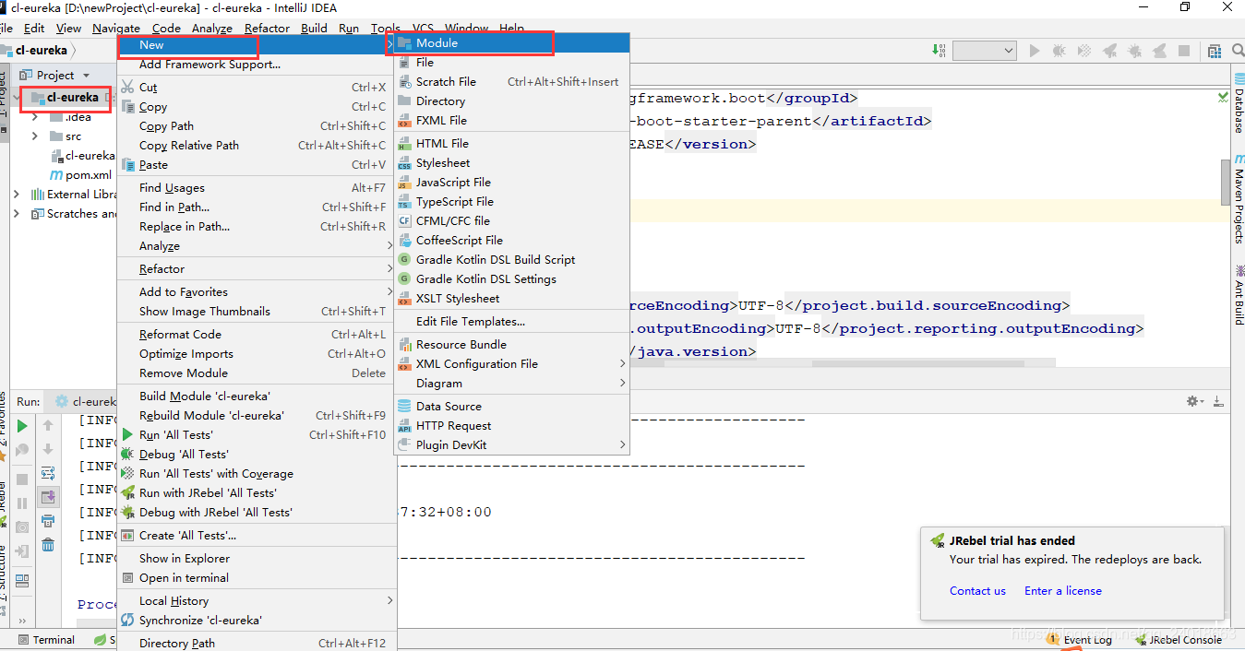Expand the Local History submenu
Screen dimensions: 1245x651
tap(257, 600)
